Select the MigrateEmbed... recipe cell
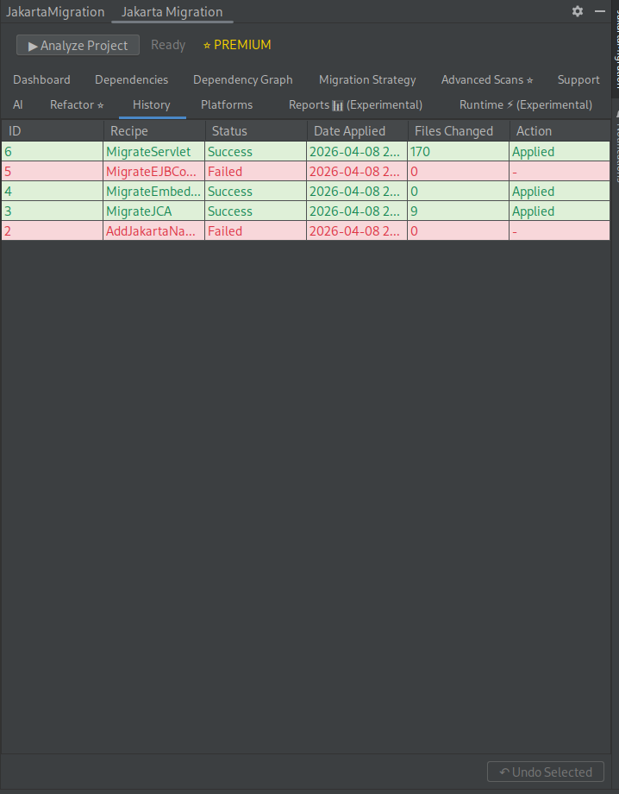 (154, 192)
